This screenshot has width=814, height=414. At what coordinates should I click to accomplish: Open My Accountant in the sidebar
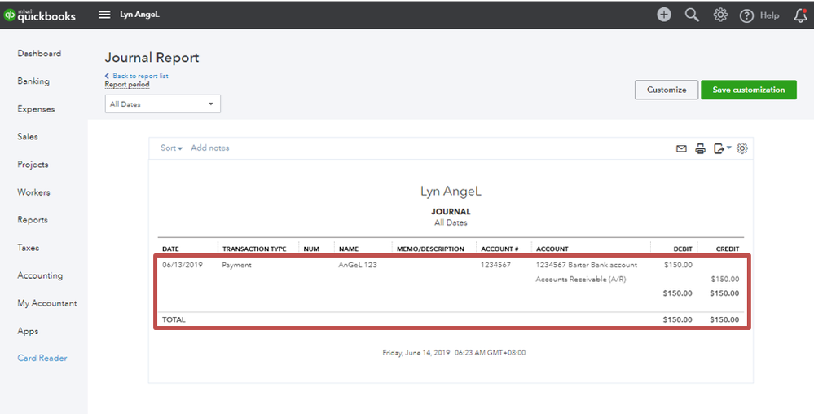tap(46, 303)
